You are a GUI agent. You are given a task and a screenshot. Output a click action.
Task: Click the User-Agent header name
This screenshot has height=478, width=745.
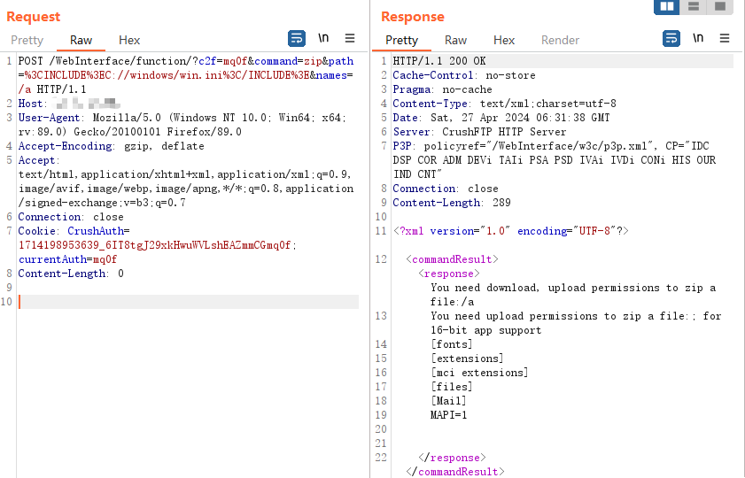[x=49, y=118]
